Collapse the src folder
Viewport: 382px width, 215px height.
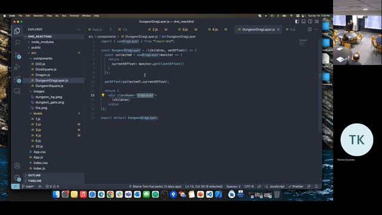pos(54,53)
